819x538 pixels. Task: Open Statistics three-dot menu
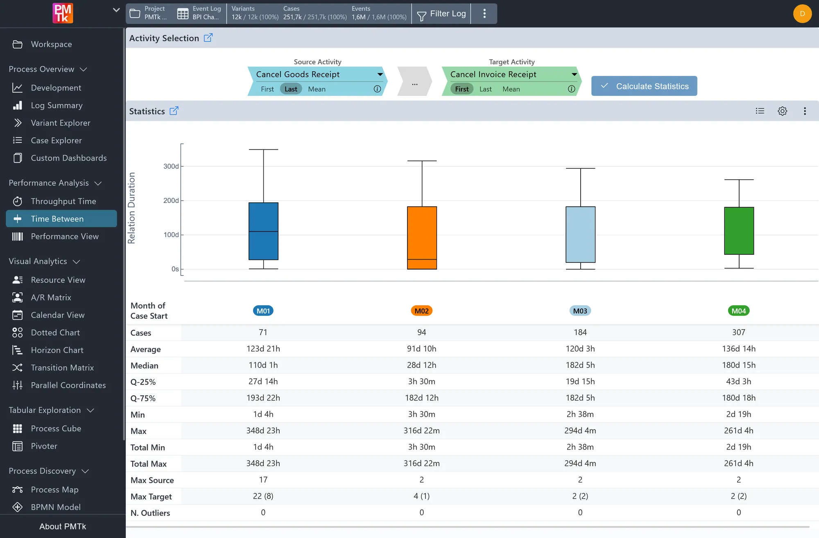pyautogui.click(x=805, y=111)
